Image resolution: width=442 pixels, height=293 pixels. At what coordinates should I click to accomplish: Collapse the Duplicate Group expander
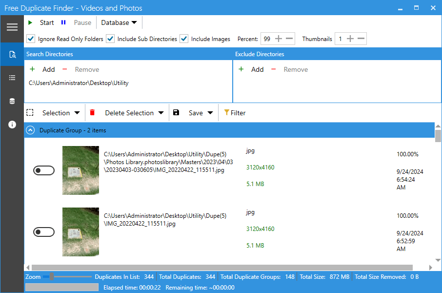[31, 130]
